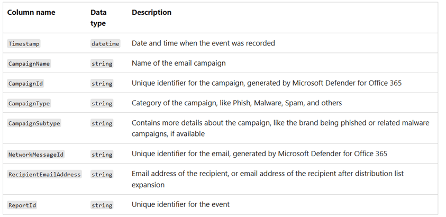The image size is (446, 217).
Task: Select the CampaignType code label
Action: pyautogui.click(x=29, y=104)
